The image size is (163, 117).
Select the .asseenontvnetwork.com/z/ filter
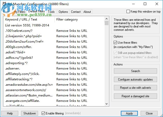[54, 90]
